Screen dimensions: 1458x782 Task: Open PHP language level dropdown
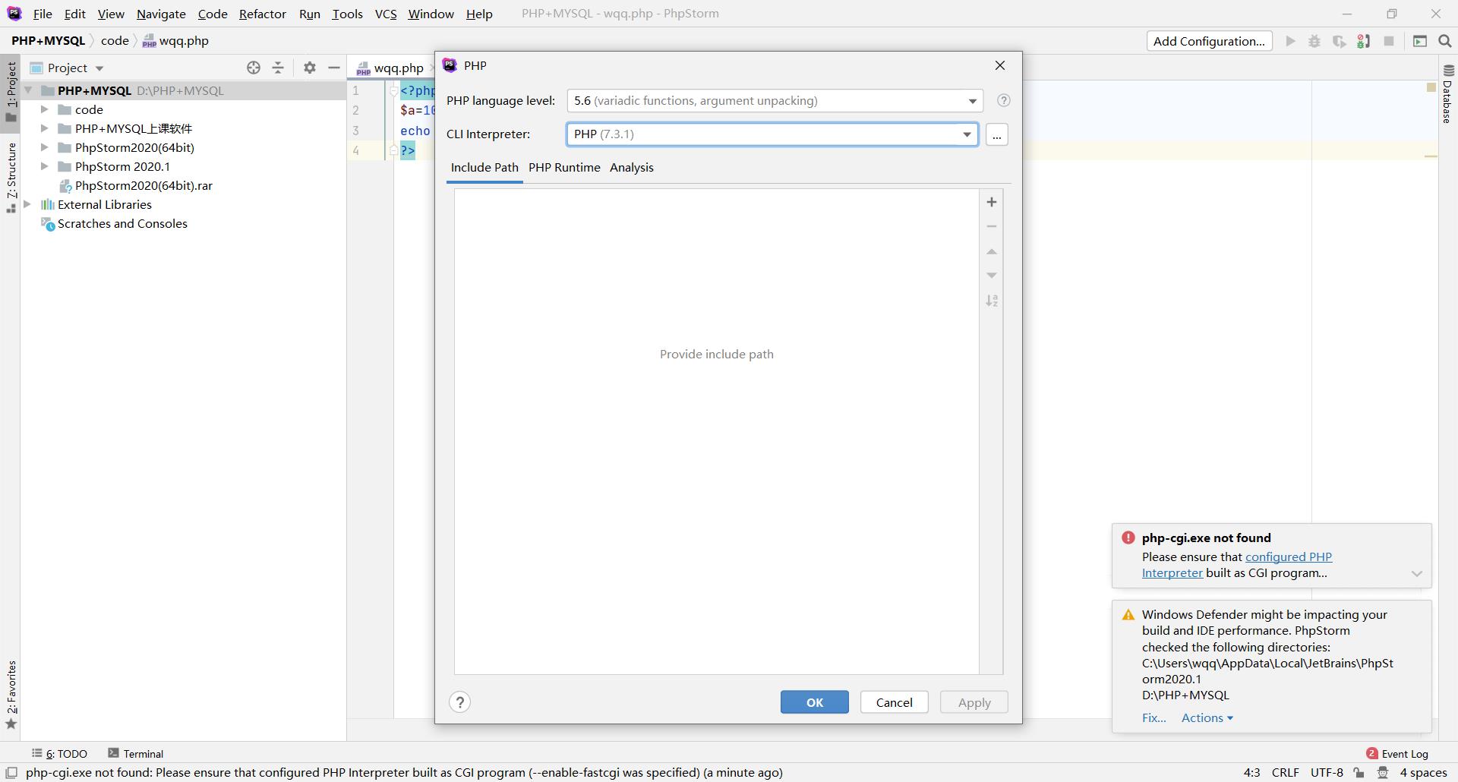(x=775, y=100)
